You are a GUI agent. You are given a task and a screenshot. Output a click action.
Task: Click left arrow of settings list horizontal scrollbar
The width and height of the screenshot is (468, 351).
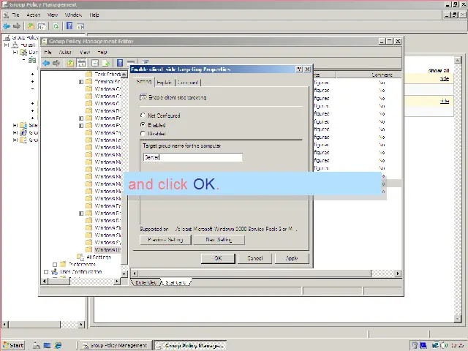pos(135,273)
